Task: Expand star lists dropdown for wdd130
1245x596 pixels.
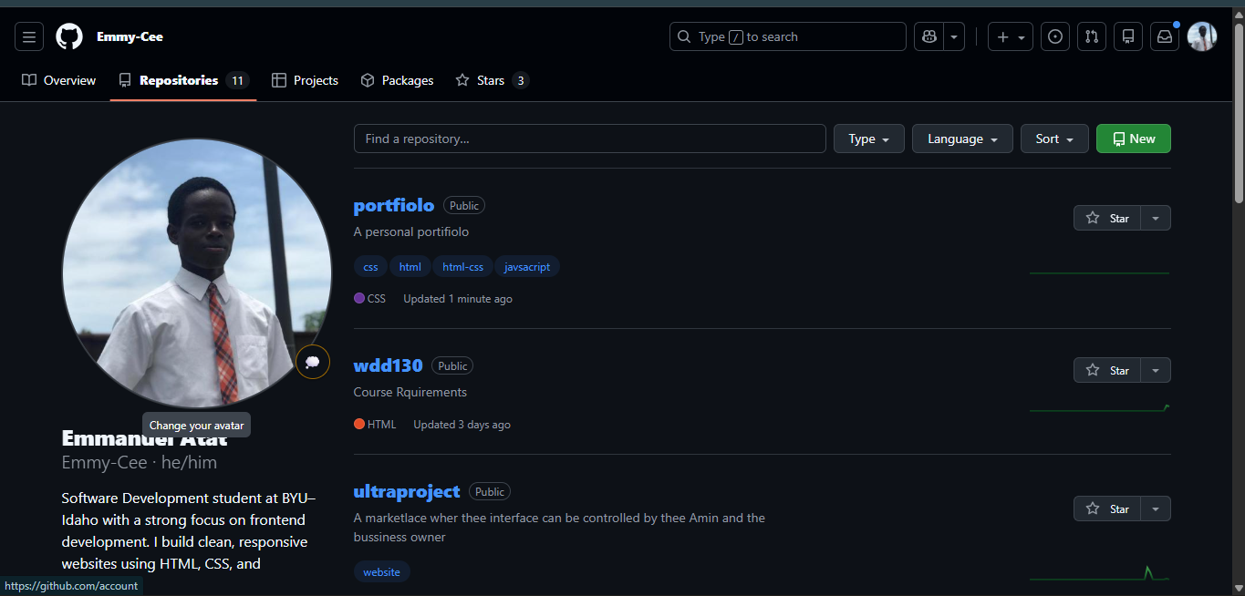Action: tap(1156, 370)
